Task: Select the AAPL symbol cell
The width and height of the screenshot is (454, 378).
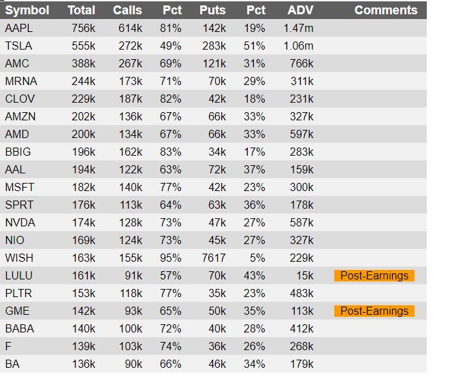Action: pos(19,29)
